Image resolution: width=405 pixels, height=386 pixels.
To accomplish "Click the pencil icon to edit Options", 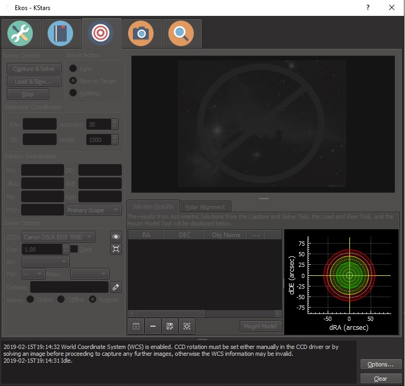I will click(116, 287).
